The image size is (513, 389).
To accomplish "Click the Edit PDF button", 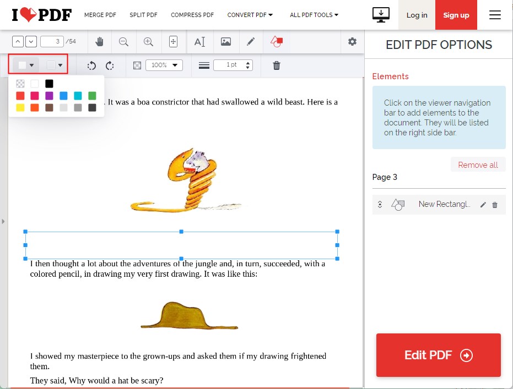I will tap(439, 355).
